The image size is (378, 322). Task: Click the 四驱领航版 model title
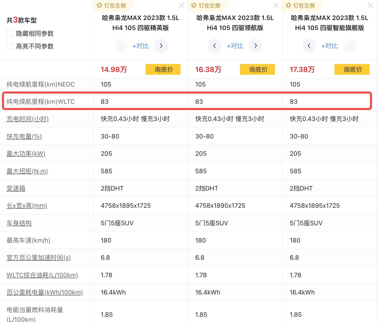pyautogui.click(x=235, y=23)
